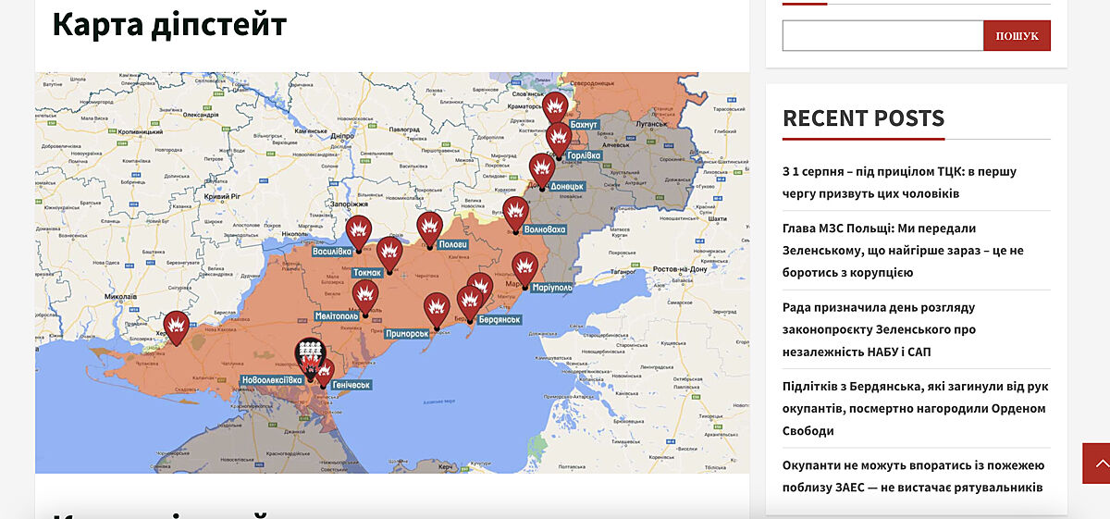The width and height of the screenshot is (1110, 519).
Task: Focus the sidebar search text field
Action: [x=882, y=36]
